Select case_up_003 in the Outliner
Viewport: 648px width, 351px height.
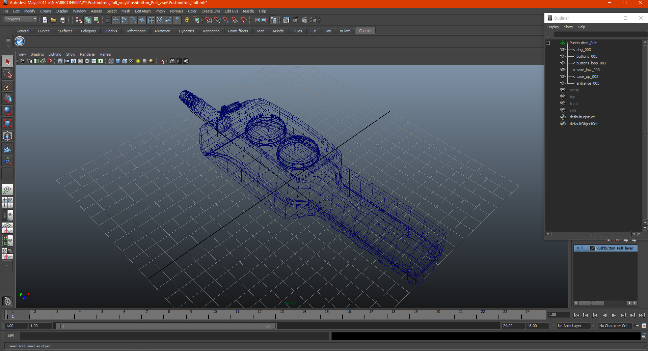tap(587, 77)
